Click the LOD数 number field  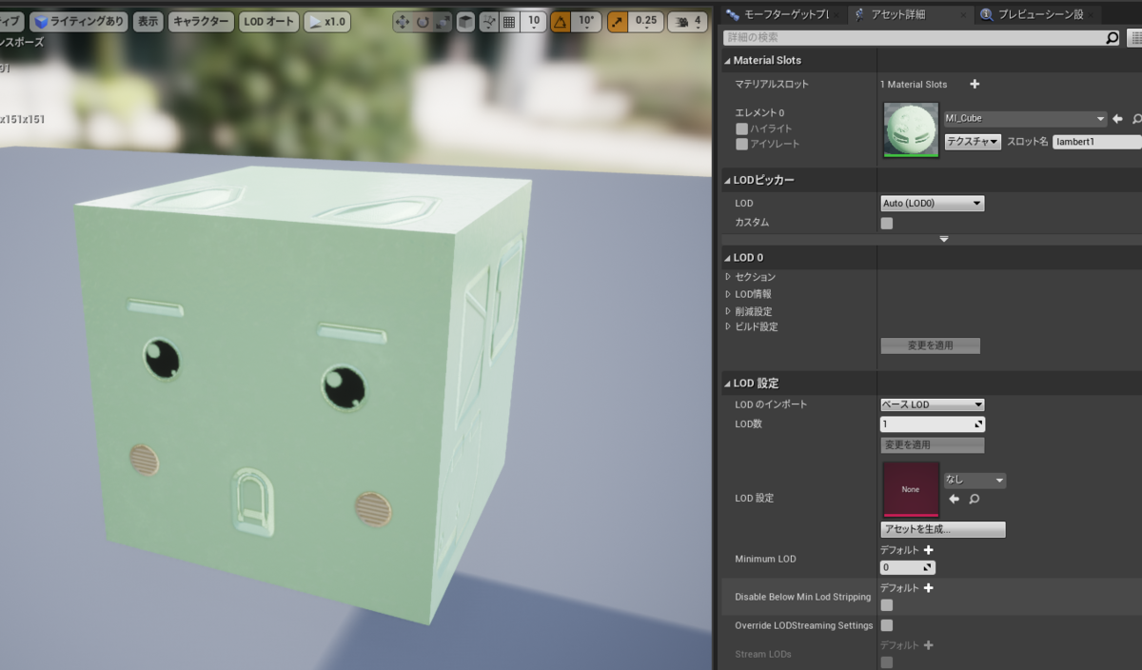point(933,424)
